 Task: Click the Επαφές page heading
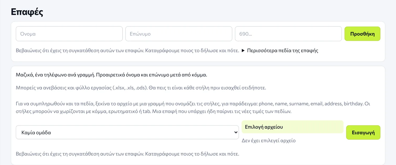click(x=27, y=12)
